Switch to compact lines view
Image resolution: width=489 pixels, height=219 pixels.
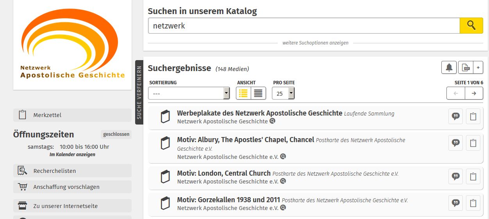258,93
